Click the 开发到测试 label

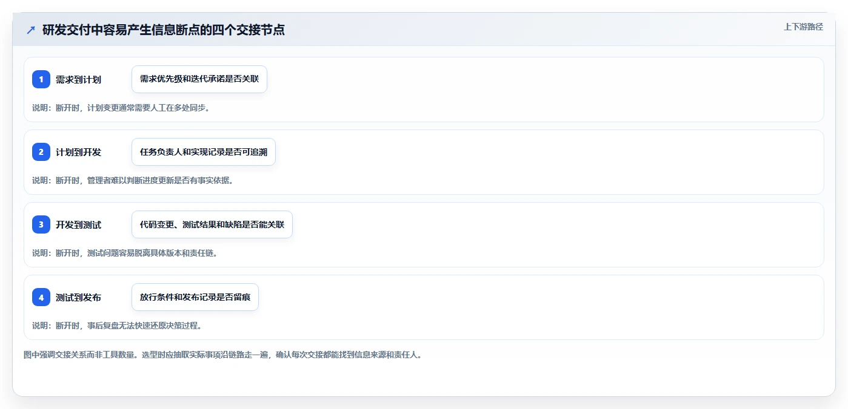(78, 224)
